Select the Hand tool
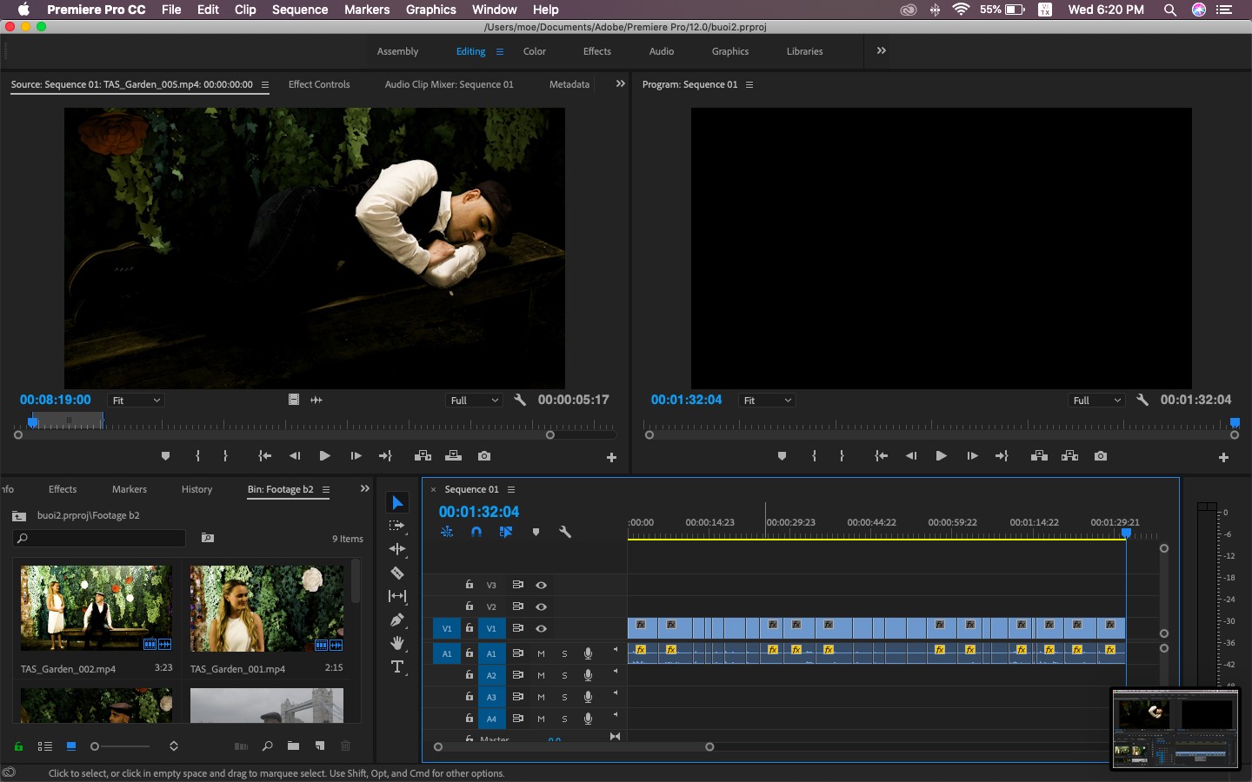Screen dimensions: 1252x782 coord(397,643)
